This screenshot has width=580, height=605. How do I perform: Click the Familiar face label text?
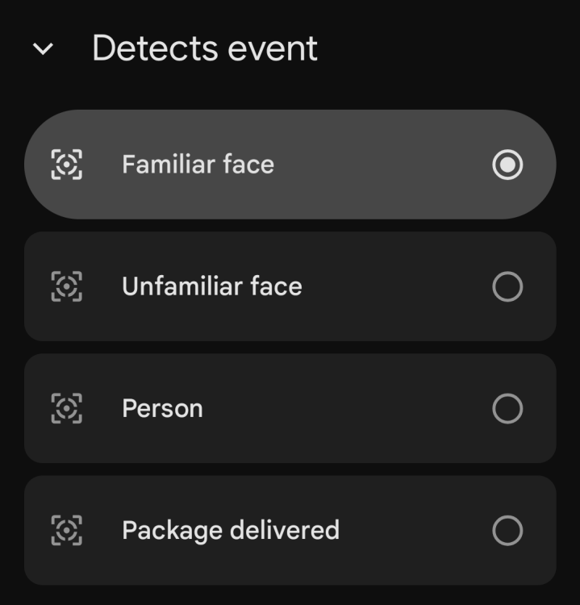click(198, 165)
